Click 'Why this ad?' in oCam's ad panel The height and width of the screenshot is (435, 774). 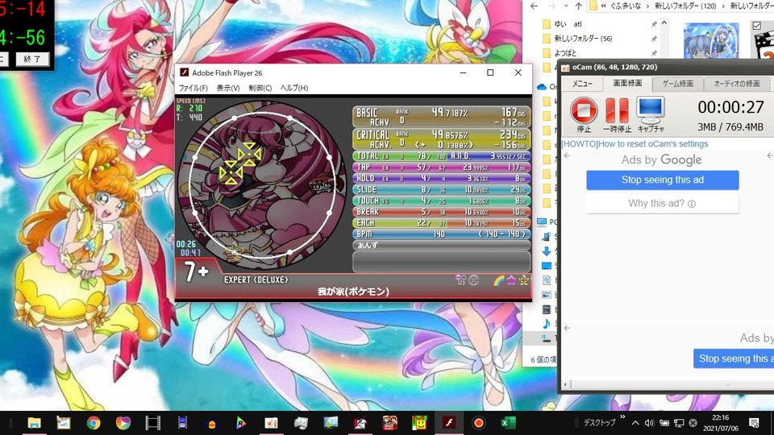663,203
